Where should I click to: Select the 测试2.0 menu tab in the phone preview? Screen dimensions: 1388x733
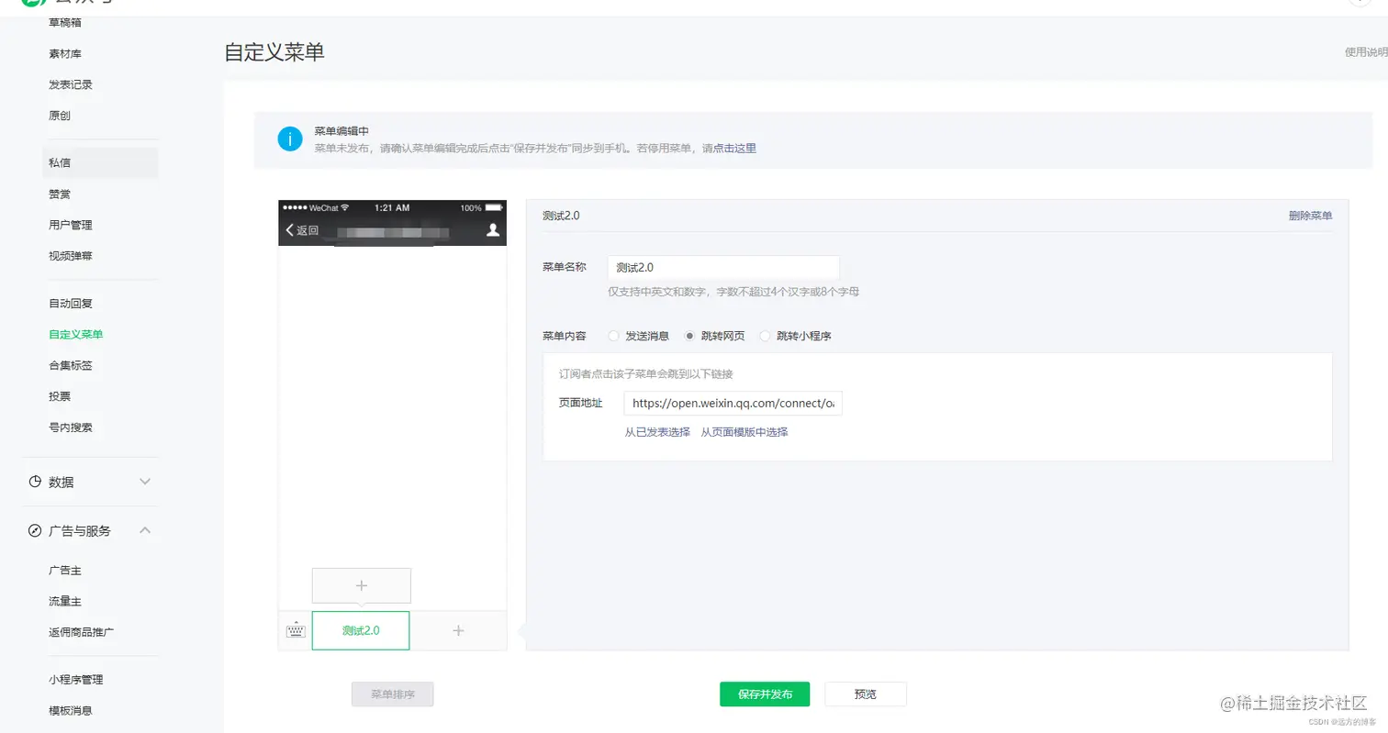point(361,630)
